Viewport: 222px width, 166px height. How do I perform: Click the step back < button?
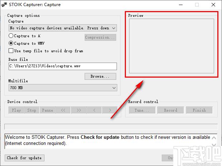tap(94, 110)
